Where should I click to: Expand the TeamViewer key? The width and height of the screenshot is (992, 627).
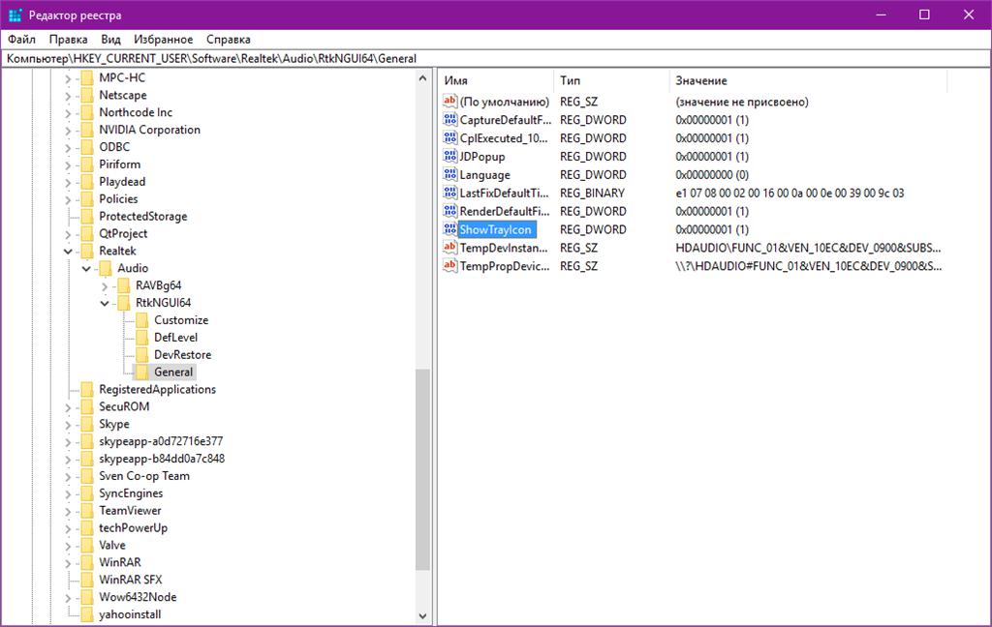pos(68,511)
